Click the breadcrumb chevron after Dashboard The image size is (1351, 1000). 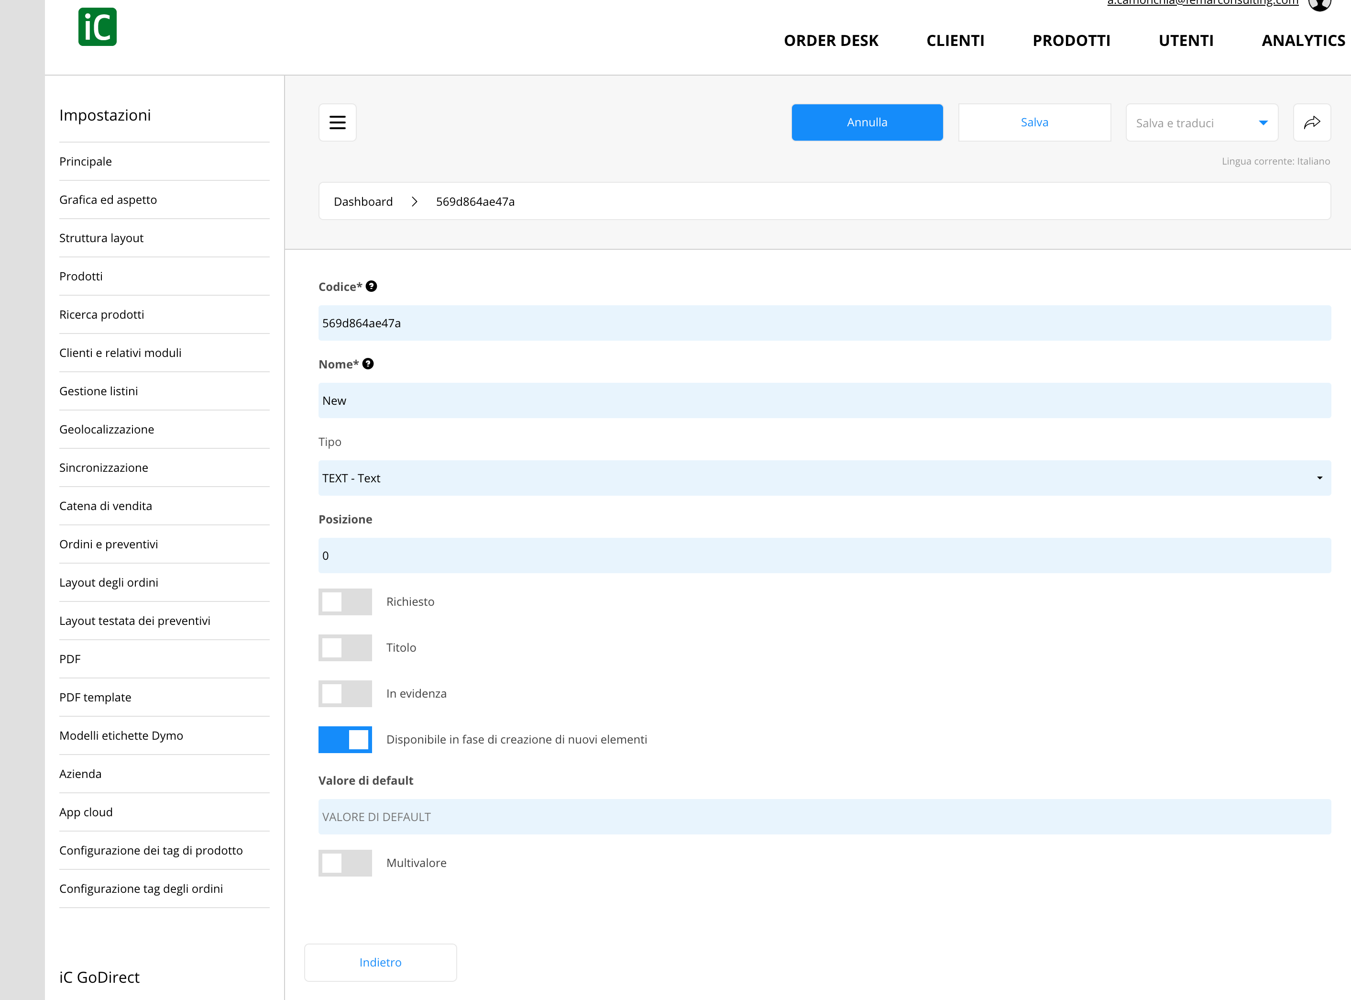pos(415,201)
